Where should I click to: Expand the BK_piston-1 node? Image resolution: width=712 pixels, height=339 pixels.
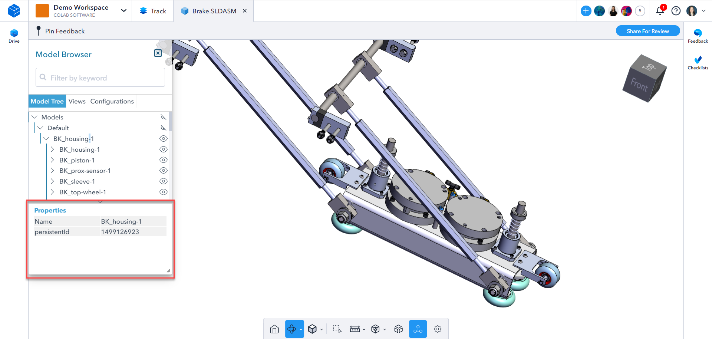(x=52, y=160)
